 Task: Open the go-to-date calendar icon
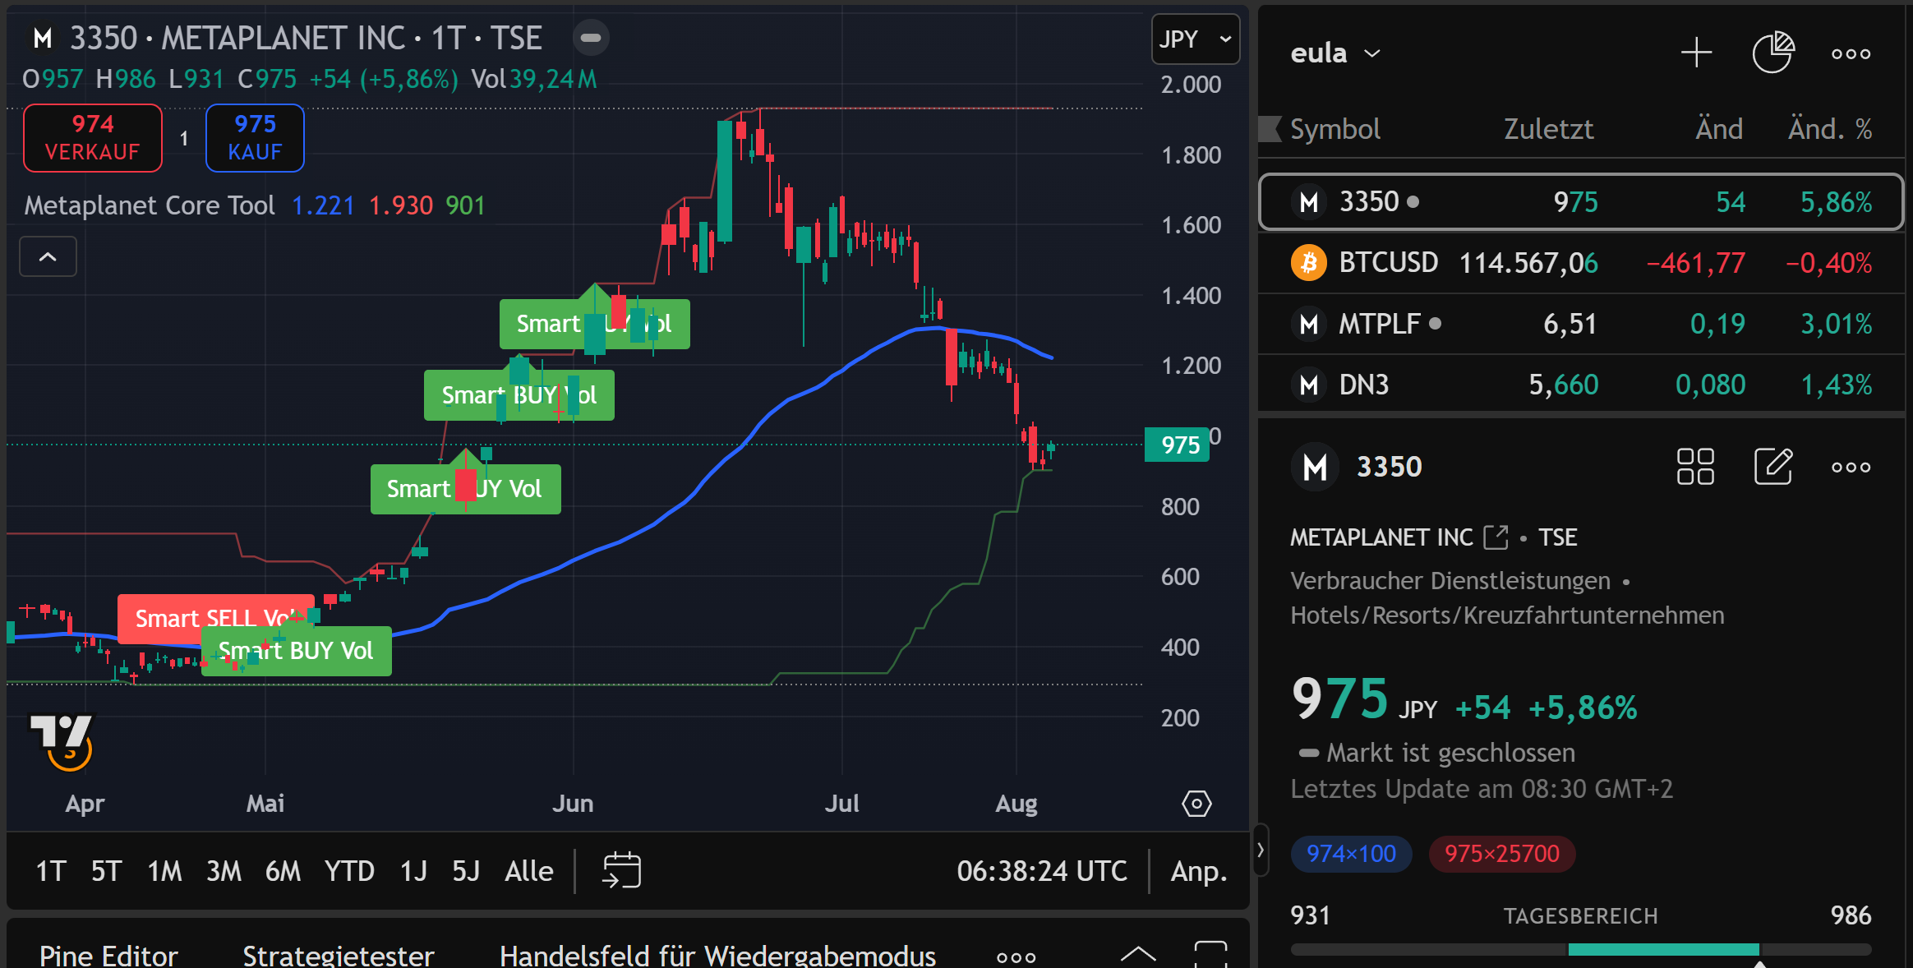tap(621, 870)
